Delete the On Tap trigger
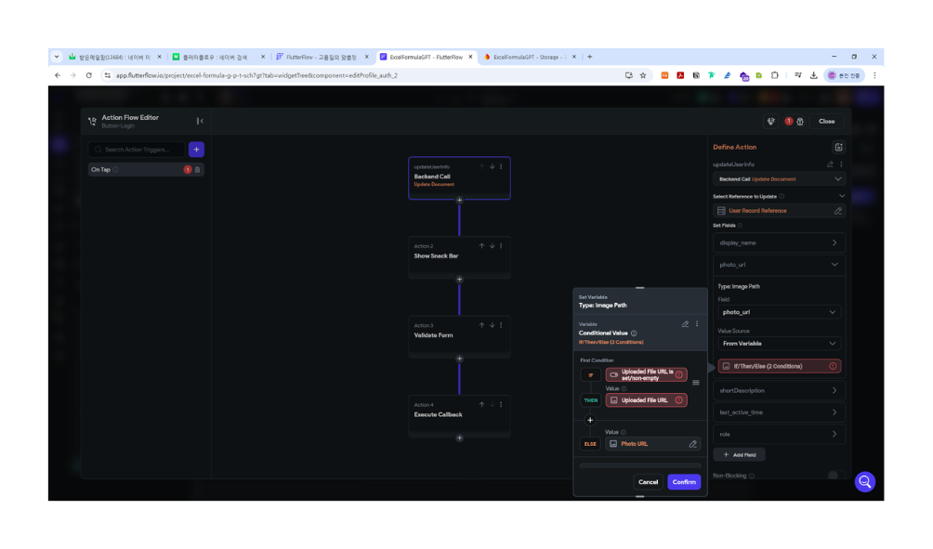The width and height of the screenshot is (933, 549). pos(198,170)
